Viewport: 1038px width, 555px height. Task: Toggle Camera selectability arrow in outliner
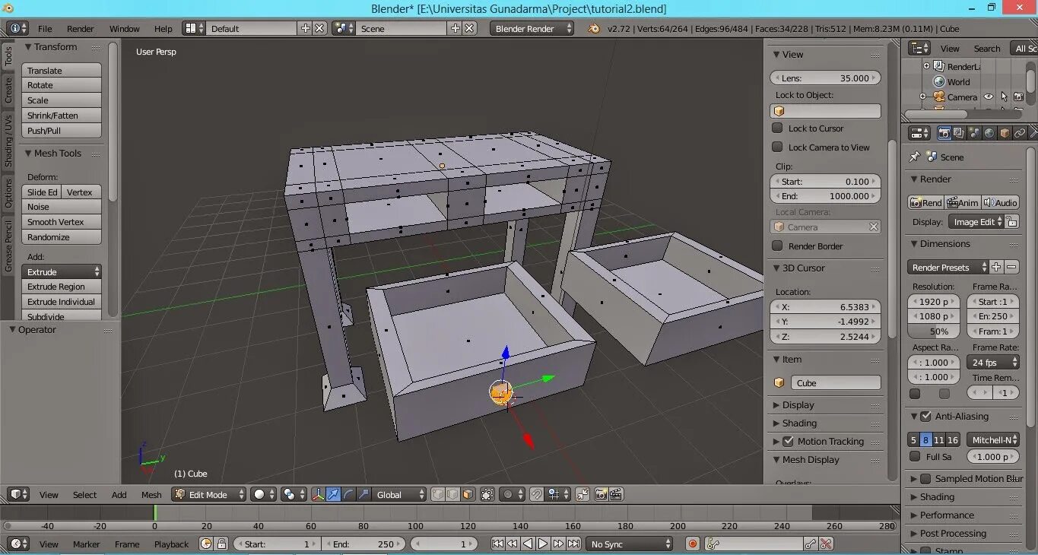(1004, 97)
